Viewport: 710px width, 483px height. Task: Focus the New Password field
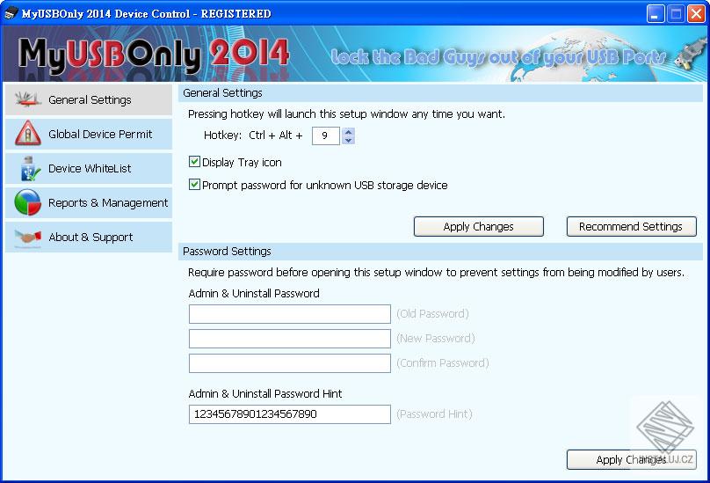[290, 339]
